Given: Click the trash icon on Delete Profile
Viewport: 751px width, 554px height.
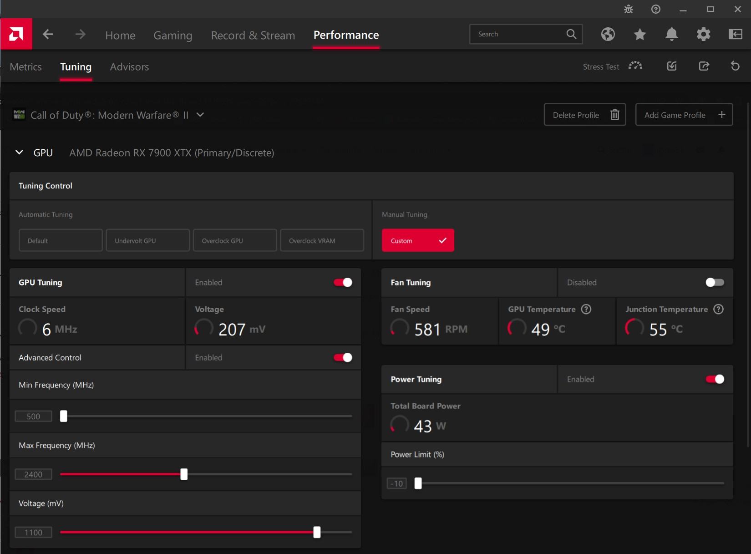Looking at the screenshot, I should 614,115.
